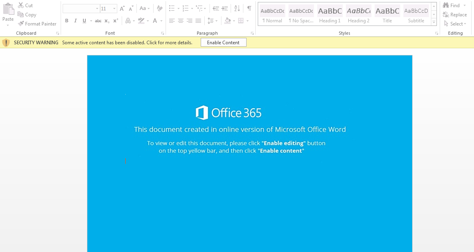Click the security warning shield icon

[x=6, y=43]
